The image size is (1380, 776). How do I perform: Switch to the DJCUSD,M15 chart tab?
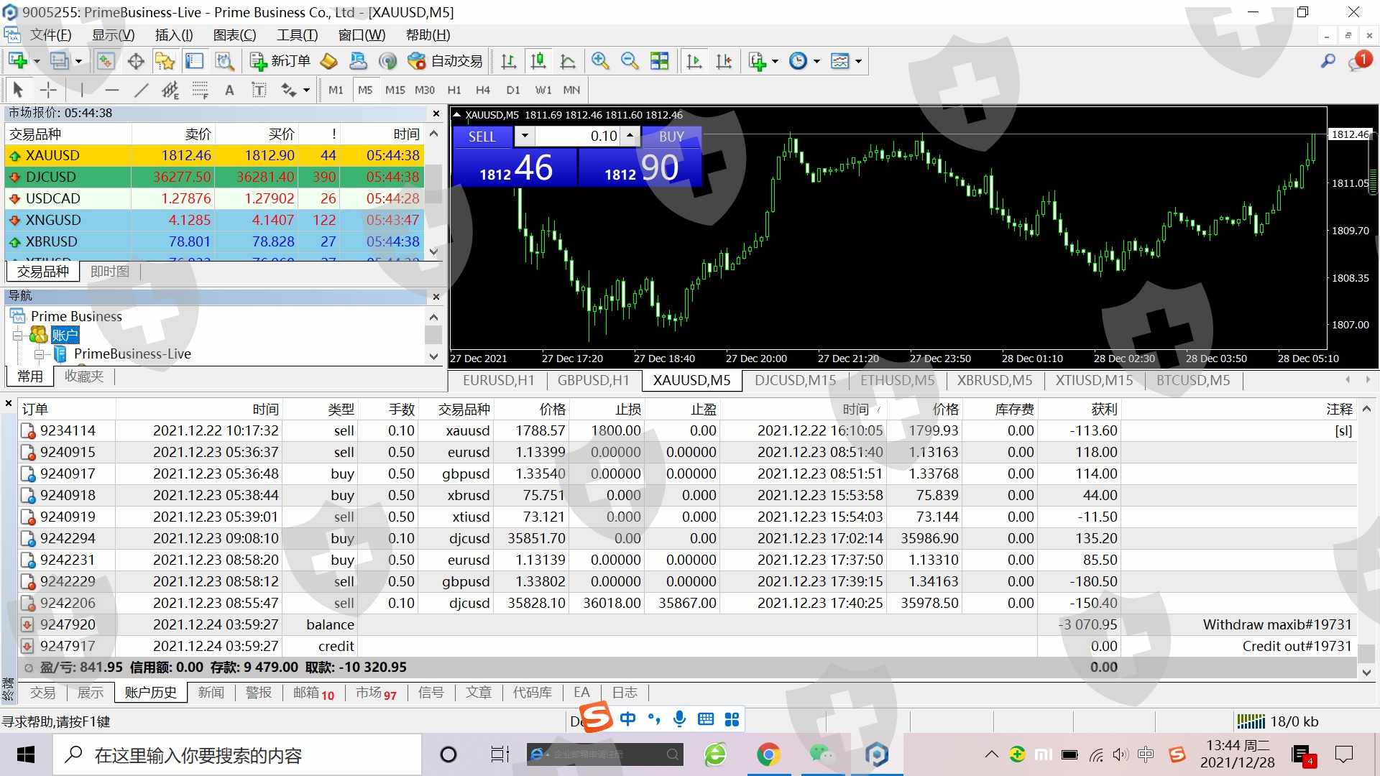click(795, 381)
